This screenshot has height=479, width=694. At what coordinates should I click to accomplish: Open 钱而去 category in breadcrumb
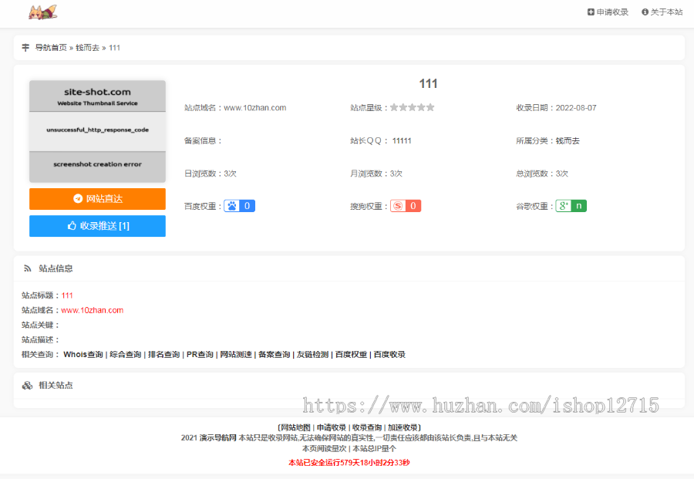pyautogui.click(x=87, y=47)
